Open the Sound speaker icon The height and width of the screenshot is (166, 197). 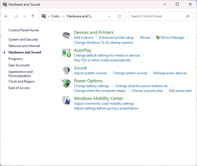click(66, 70)
